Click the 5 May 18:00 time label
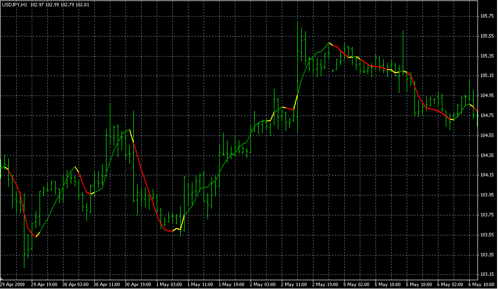The height and width of the screenshot is (289, 498). click(419, 285)
